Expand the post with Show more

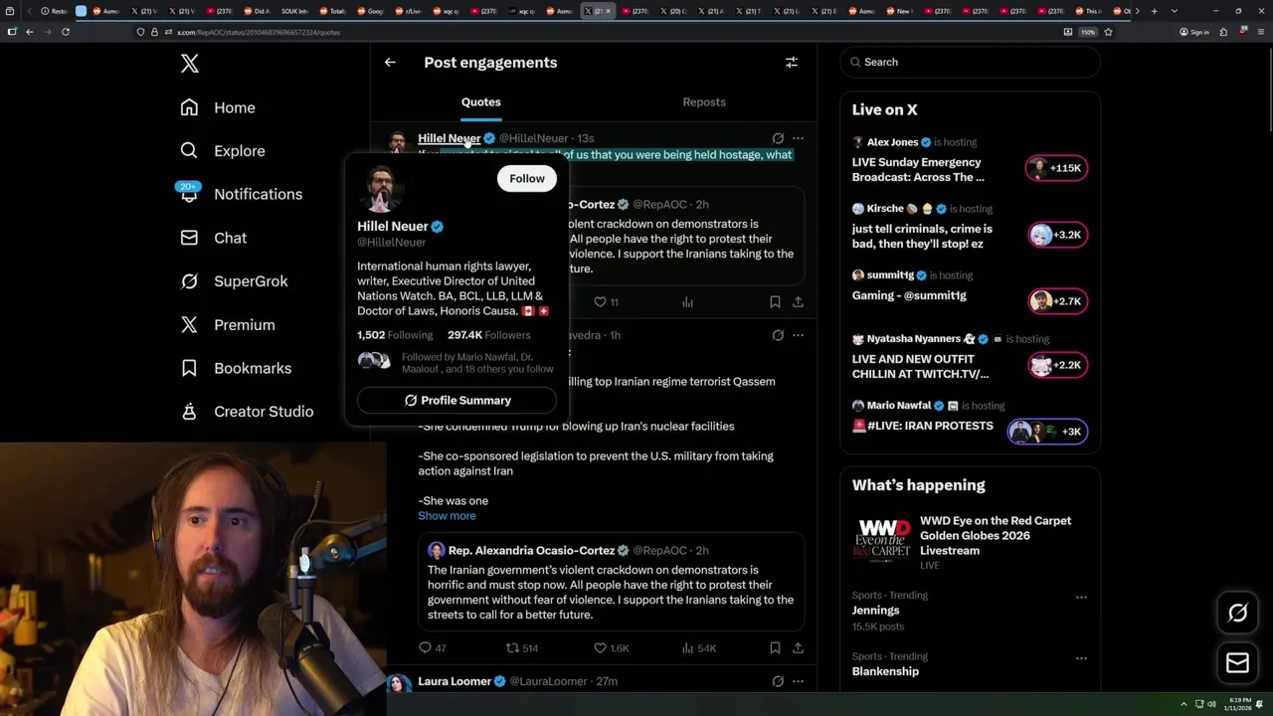tap(447, 515)
